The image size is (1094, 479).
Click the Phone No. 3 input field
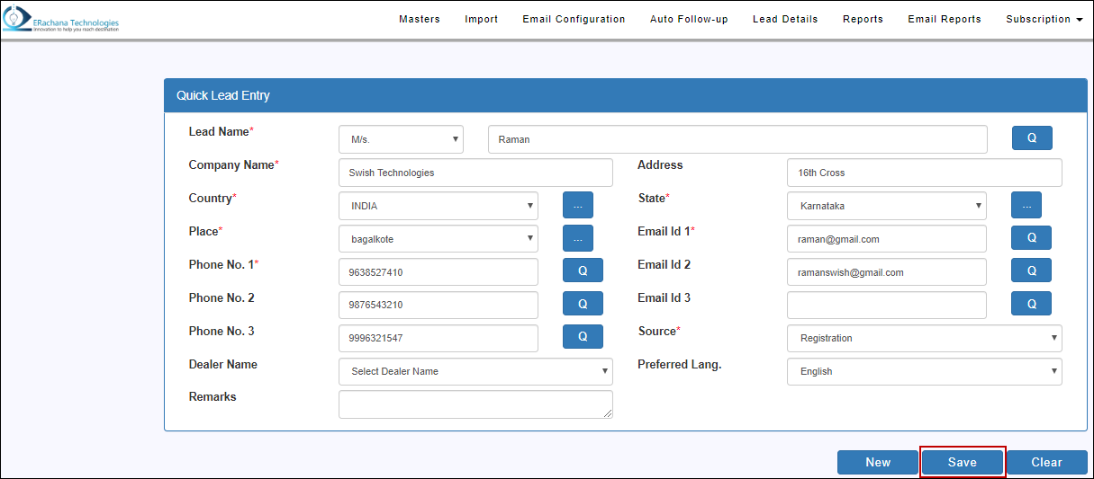[439, 339]
